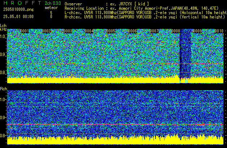Click the Rch channel label
Image resolution: width=227 pixels, height=148 pixels.
point(4,89)
